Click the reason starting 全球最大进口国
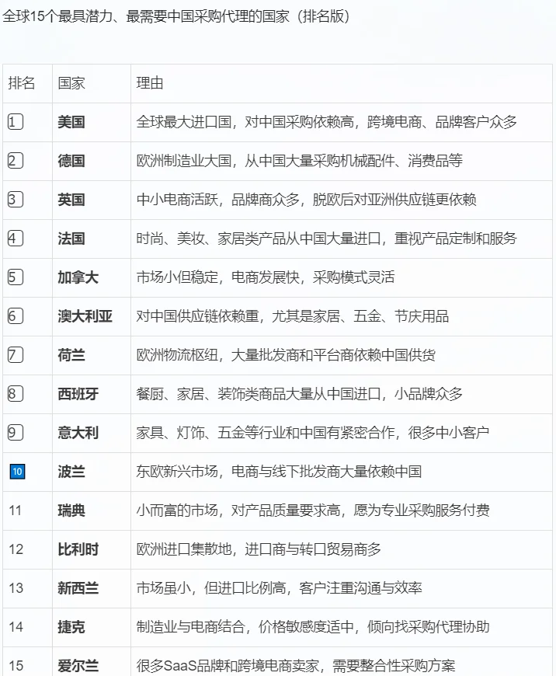 (x=326, y=122)
